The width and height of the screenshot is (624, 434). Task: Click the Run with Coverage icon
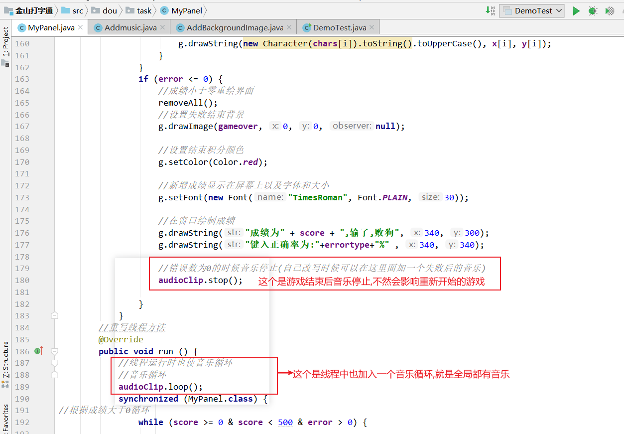point(610,10)
